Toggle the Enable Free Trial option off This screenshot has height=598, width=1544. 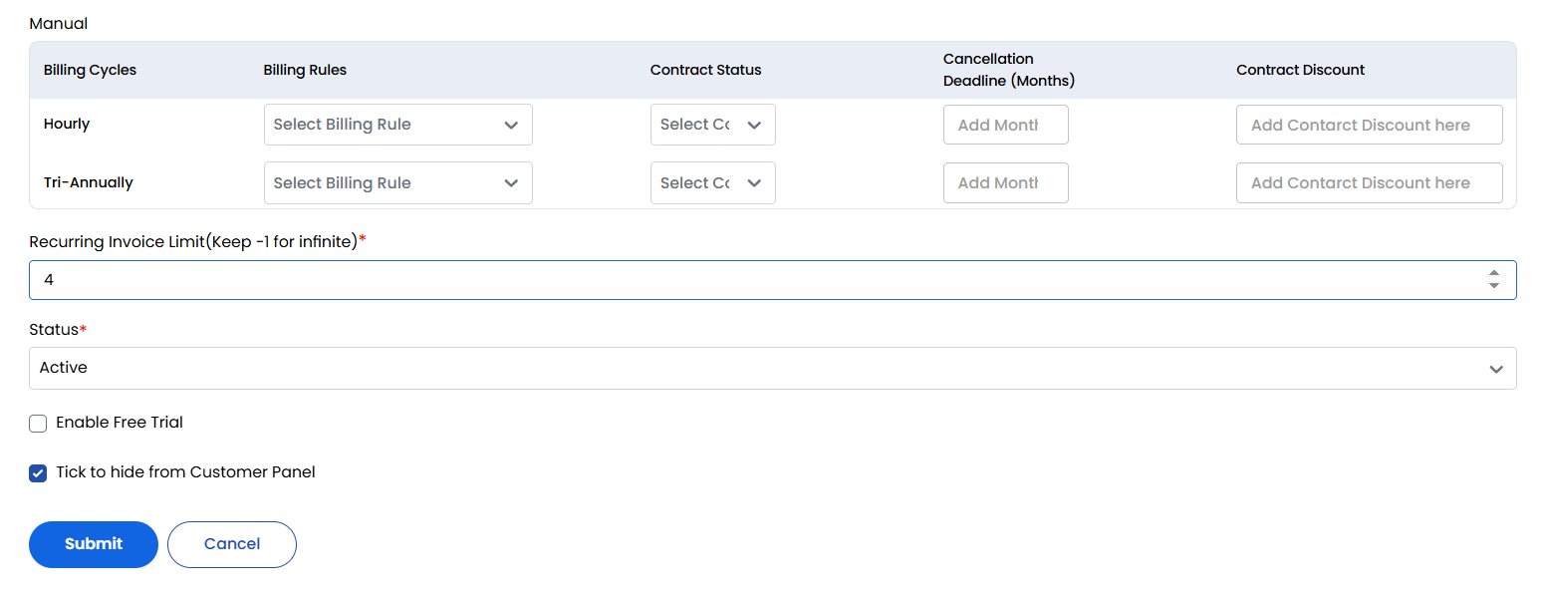click(x=37, y=423)
